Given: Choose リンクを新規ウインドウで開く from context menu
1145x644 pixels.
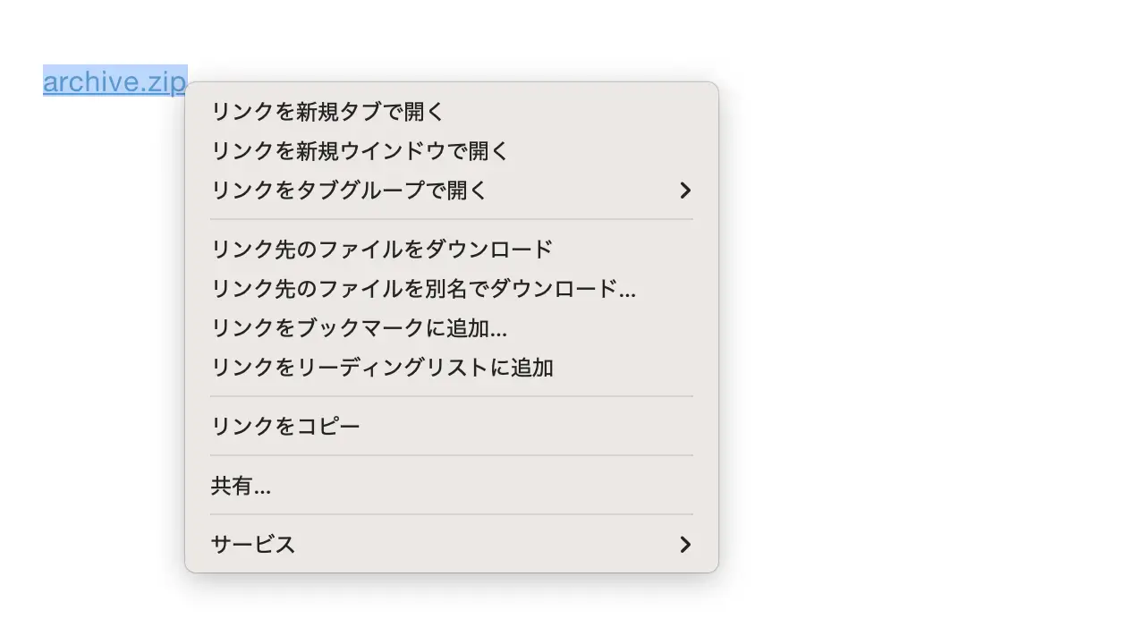Looking at the screenshot, I should (x=360, y=151).
